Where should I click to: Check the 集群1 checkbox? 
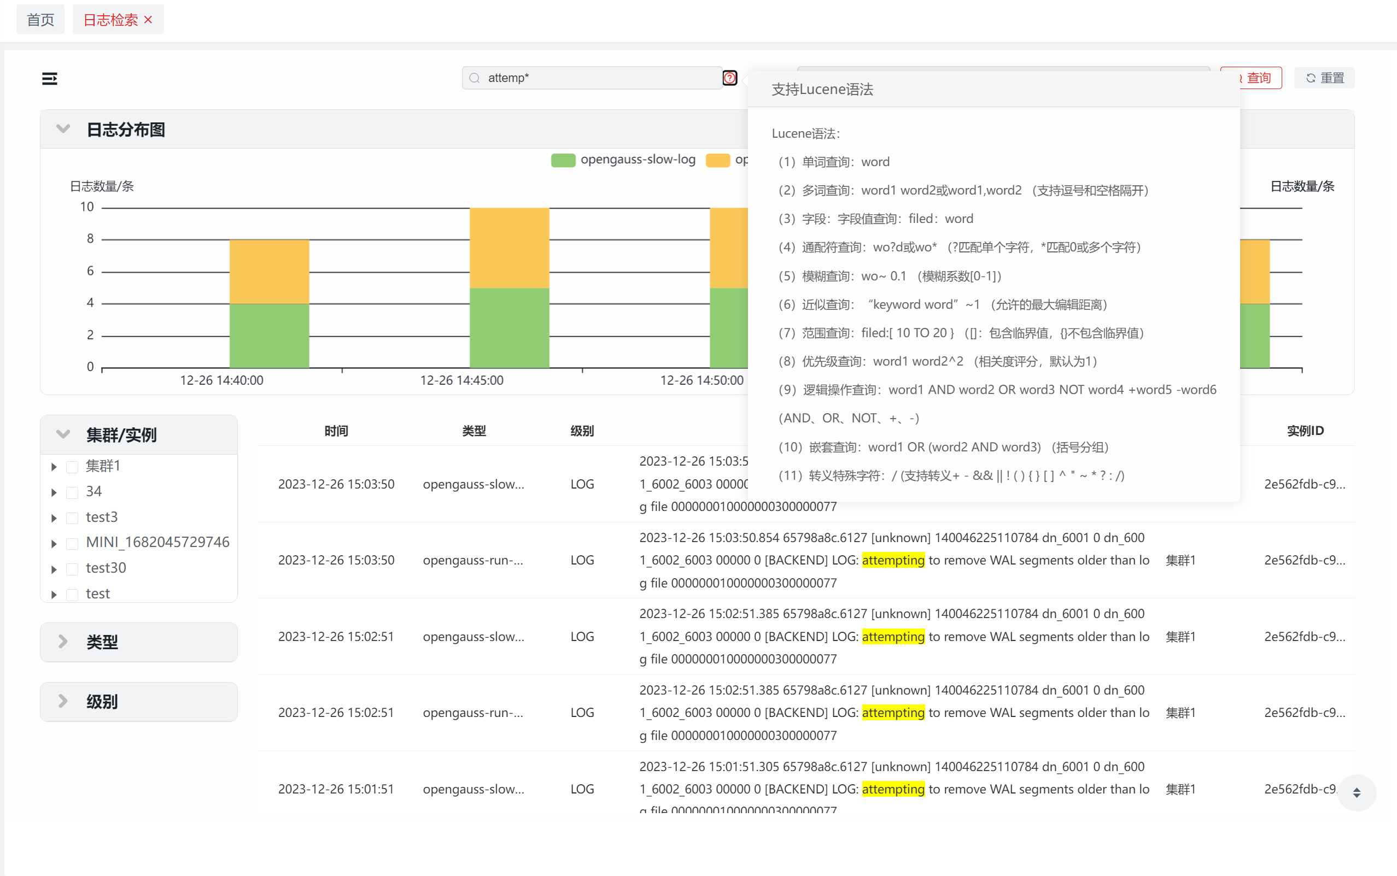coord(73,467)
